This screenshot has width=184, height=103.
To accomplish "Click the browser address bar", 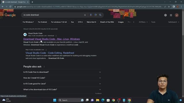I will tap(89, 7).
